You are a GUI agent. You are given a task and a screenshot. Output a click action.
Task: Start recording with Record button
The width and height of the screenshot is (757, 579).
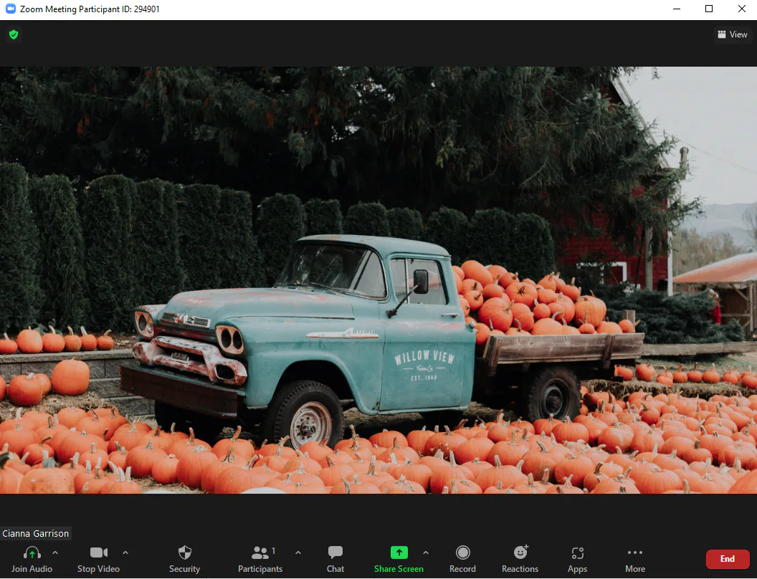coord(462,560)
